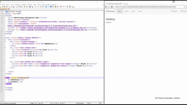Image resolution: width=187 pixels, height=105 pixels.
Task: Collapse navbar-right ul fold on line 25
Action: tap(5, 62)
